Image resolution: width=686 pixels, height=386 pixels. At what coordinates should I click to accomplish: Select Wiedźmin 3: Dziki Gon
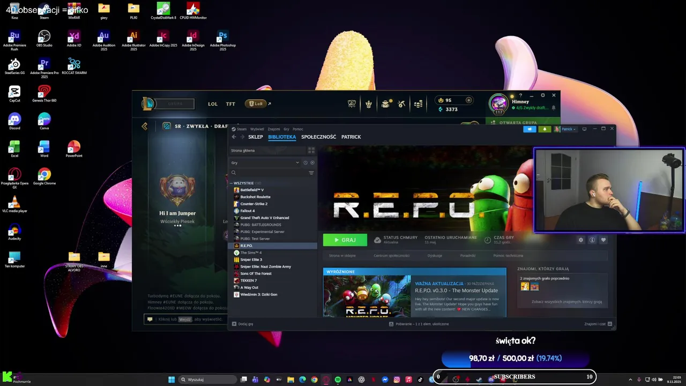(x=258, y=294)
